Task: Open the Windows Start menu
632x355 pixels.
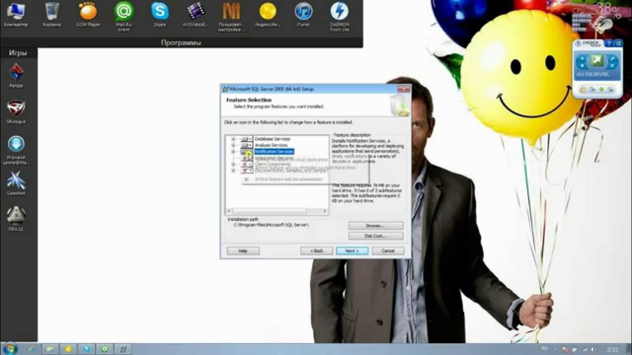Action: tap(10, 349)
